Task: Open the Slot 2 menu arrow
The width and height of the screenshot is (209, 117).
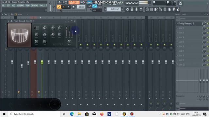Action: [177, 28]
